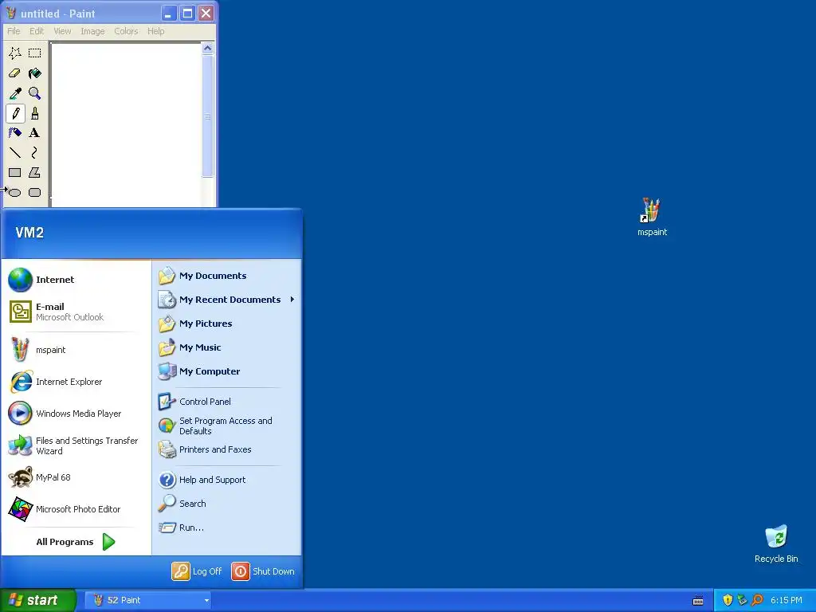Screen dimensions: 816x612
Task: Open the File menu in Paint
Action: point(14,31)
